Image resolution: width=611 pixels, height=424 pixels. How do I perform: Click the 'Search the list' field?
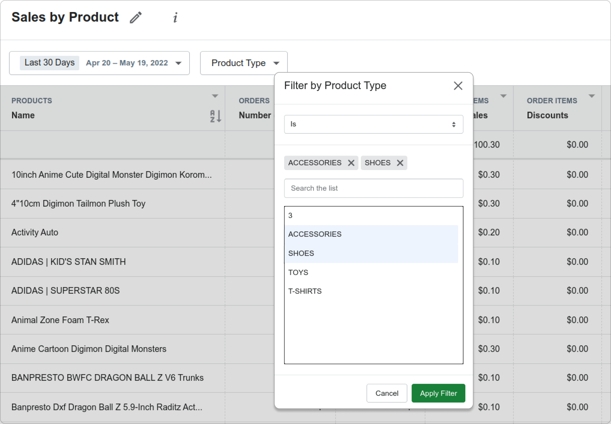click(373, 188)
